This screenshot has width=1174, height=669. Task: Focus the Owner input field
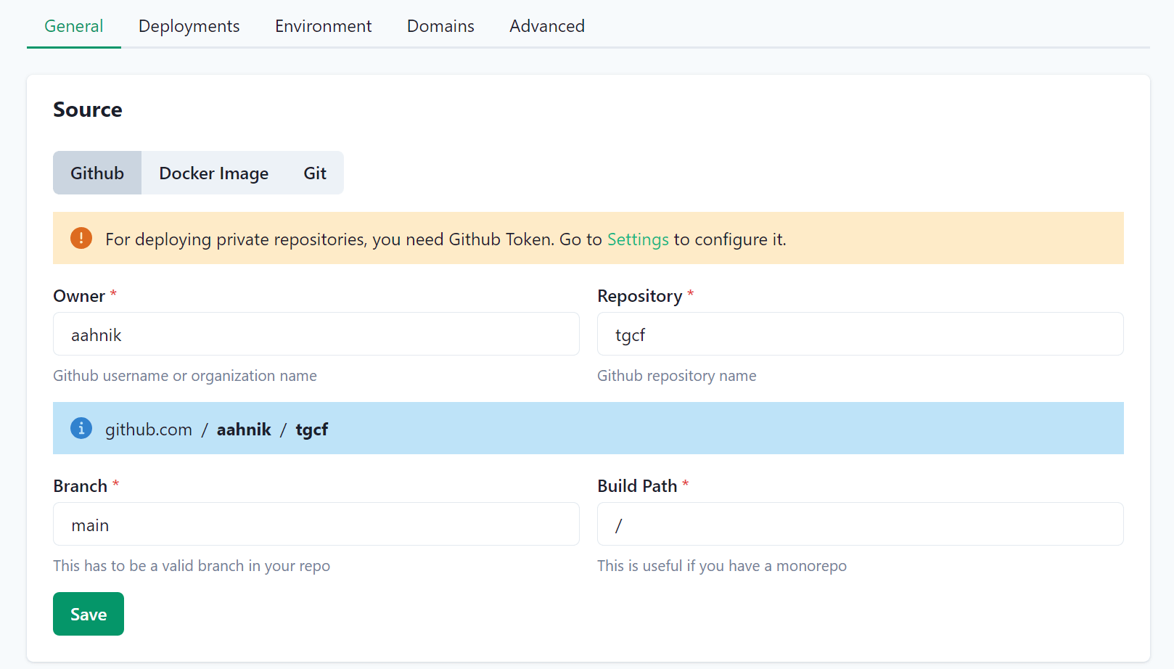pos(316,334)
